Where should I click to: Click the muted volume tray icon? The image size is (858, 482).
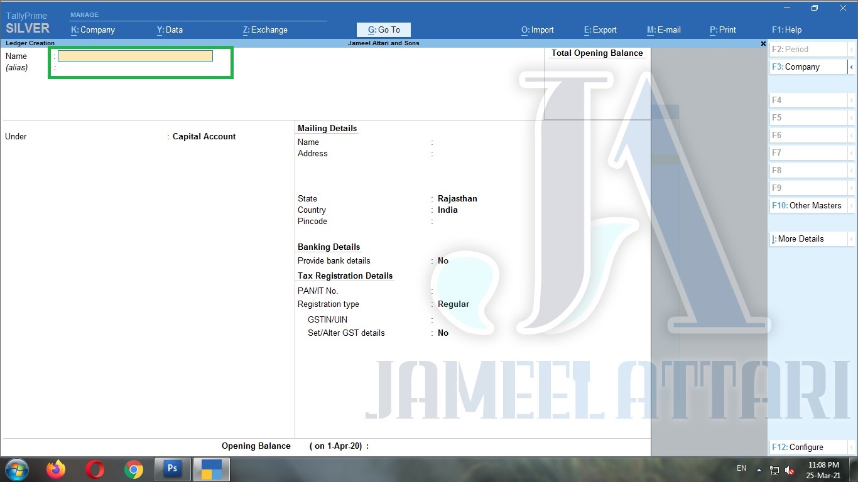pos(790,470)
